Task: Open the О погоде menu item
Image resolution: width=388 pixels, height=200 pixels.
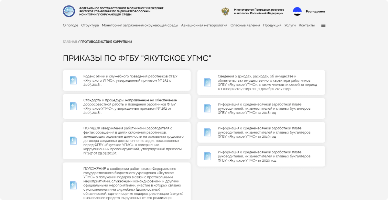Action: click(70, 25)
